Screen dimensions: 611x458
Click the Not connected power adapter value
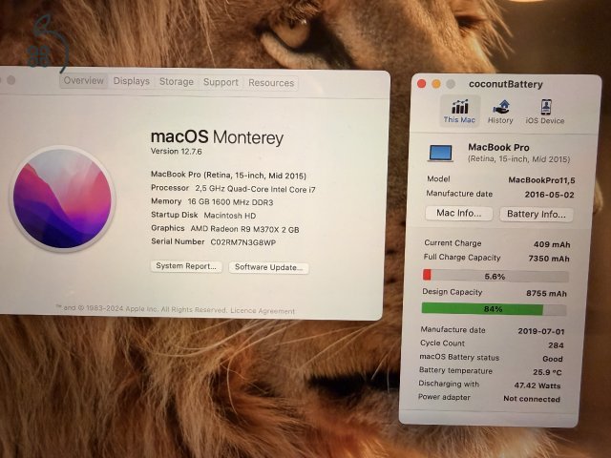[x=532, y=399]
